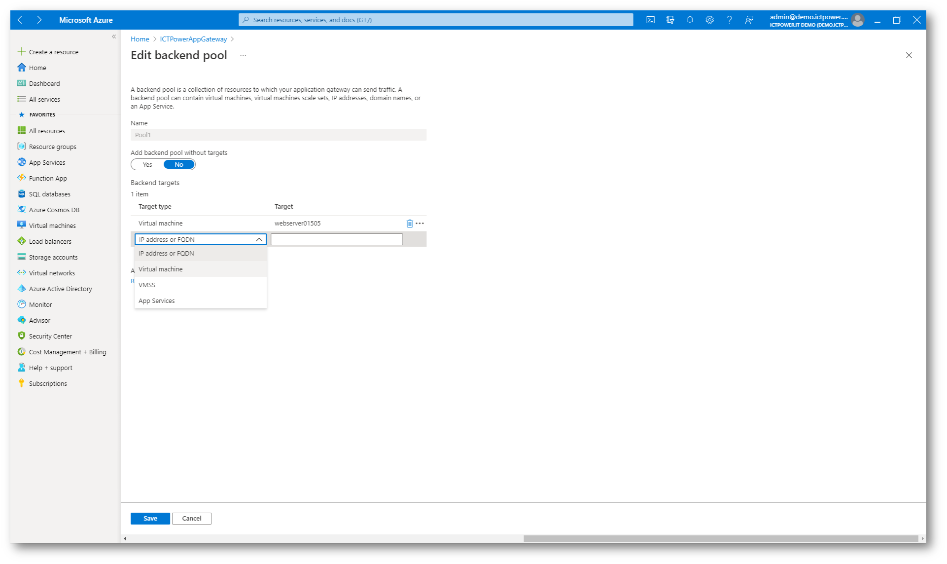The height and width of the screenshot is (564, 947).
Task: Click the account avatar picture
Action: click(857, 20)
